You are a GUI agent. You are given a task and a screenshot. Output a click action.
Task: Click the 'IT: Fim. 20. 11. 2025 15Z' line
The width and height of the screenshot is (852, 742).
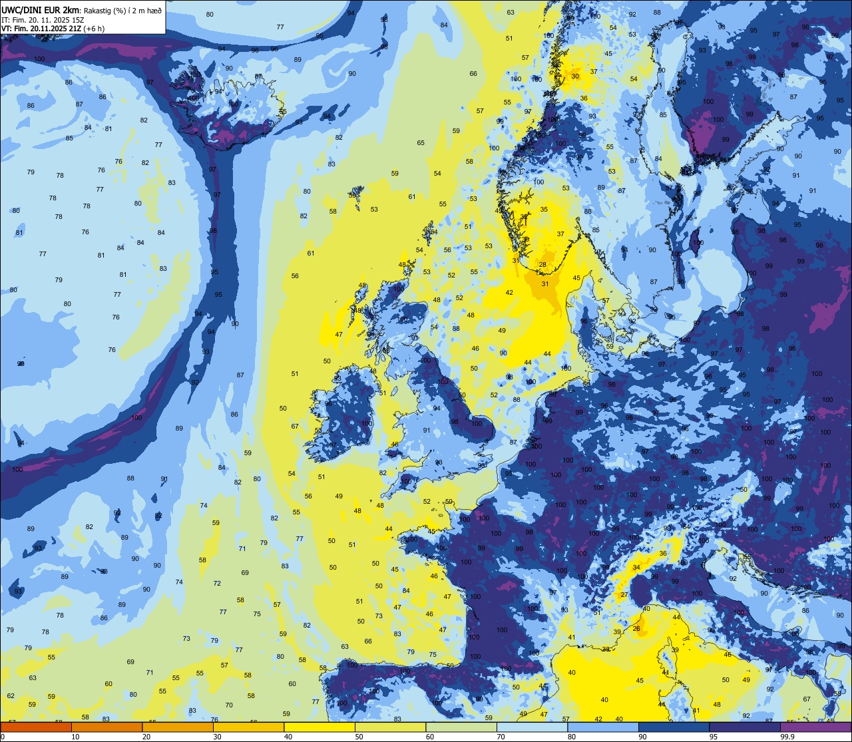click(43, 20)
